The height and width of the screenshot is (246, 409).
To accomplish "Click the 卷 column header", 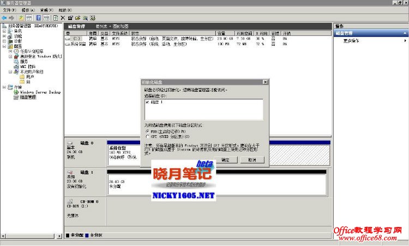I will pos(76,33).
